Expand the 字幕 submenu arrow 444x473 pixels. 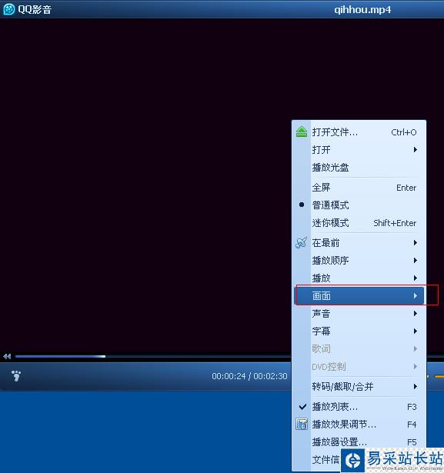pyautogui.click(x=416, y=331)
